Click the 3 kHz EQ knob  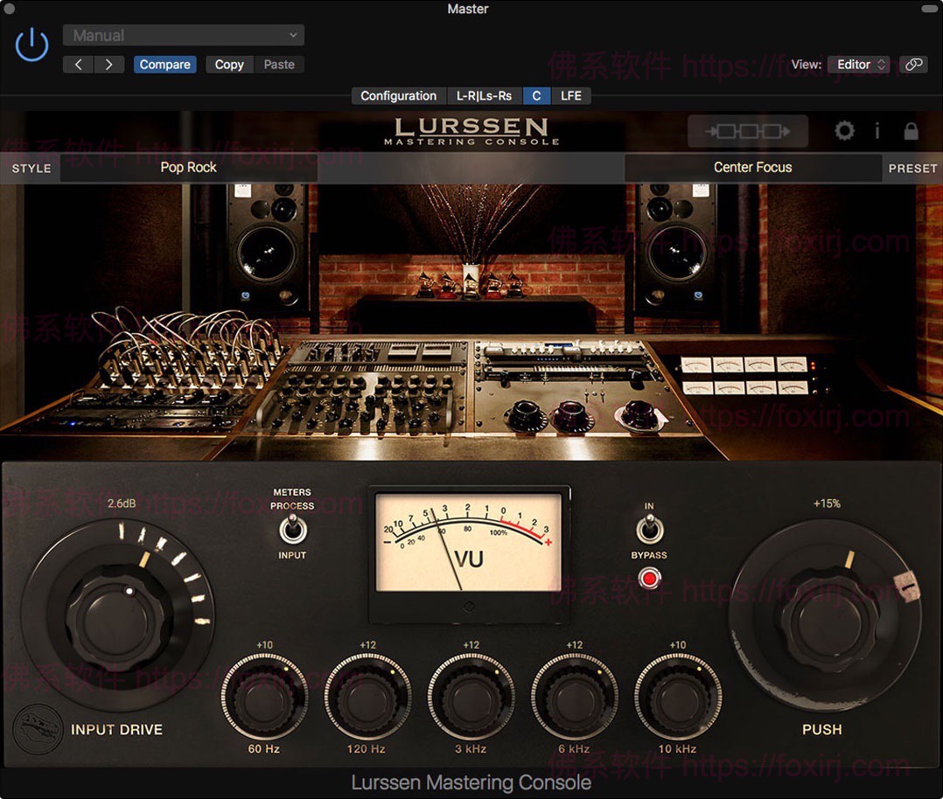(471, 698)
